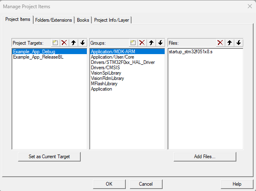Select the Drivers/CMSIS group
Image resolution: width=256 pixels, height=191 pixels.
(x=106, y=68)
